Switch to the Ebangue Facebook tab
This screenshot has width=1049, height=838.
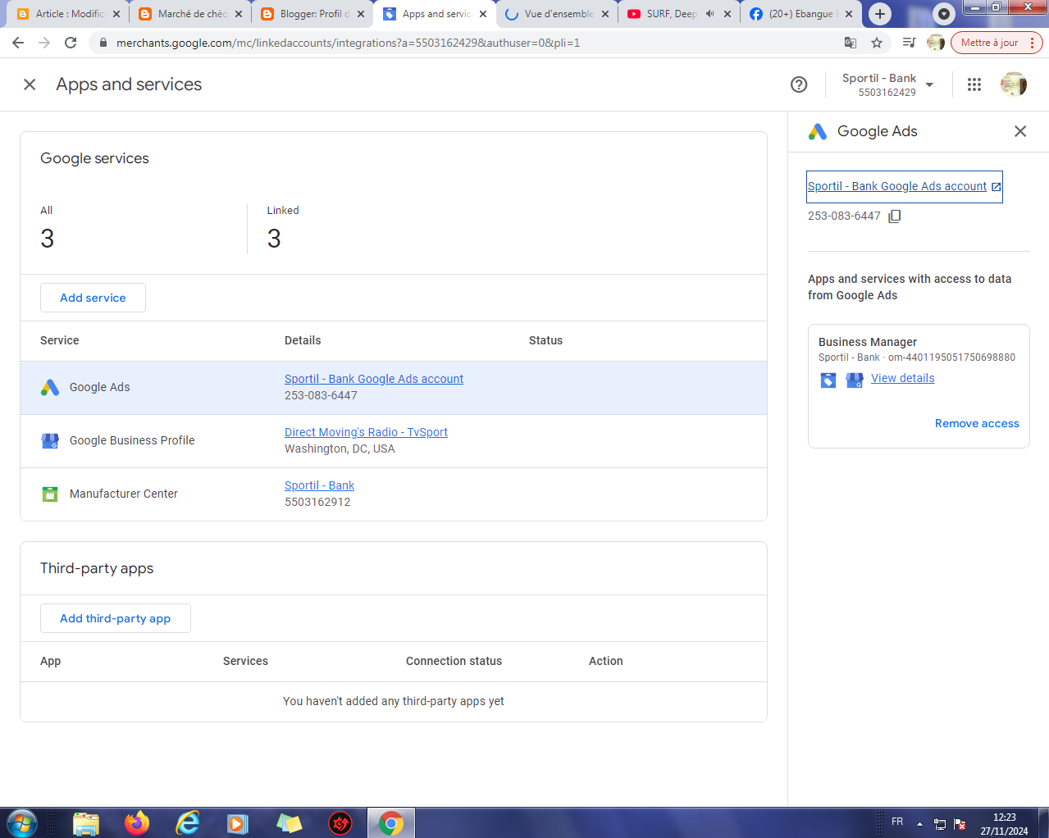tap(800, 14)
